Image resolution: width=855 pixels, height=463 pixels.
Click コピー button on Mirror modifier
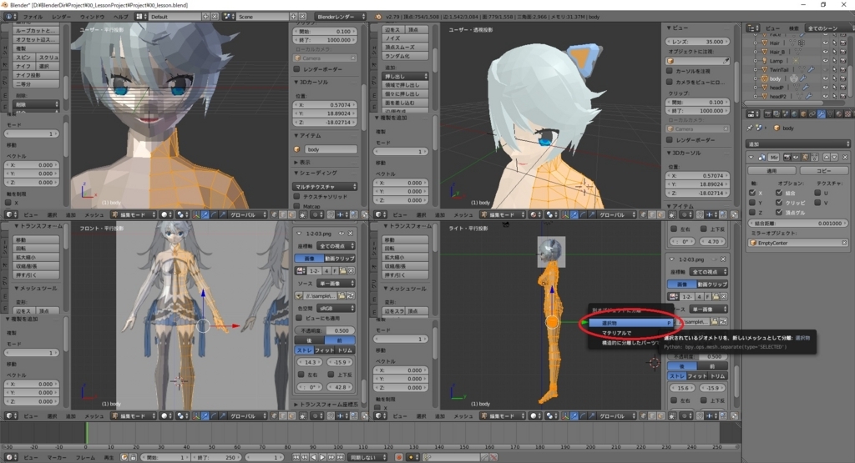click(823, 170)
